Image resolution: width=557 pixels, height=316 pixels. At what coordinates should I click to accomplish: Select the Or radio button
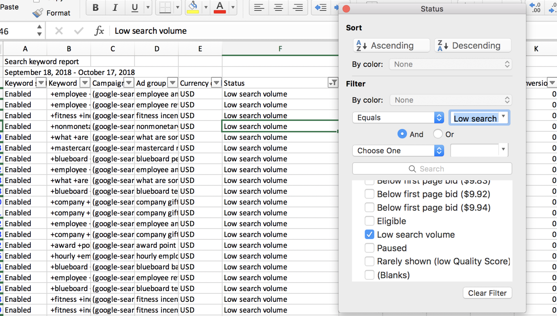(438, 134)
